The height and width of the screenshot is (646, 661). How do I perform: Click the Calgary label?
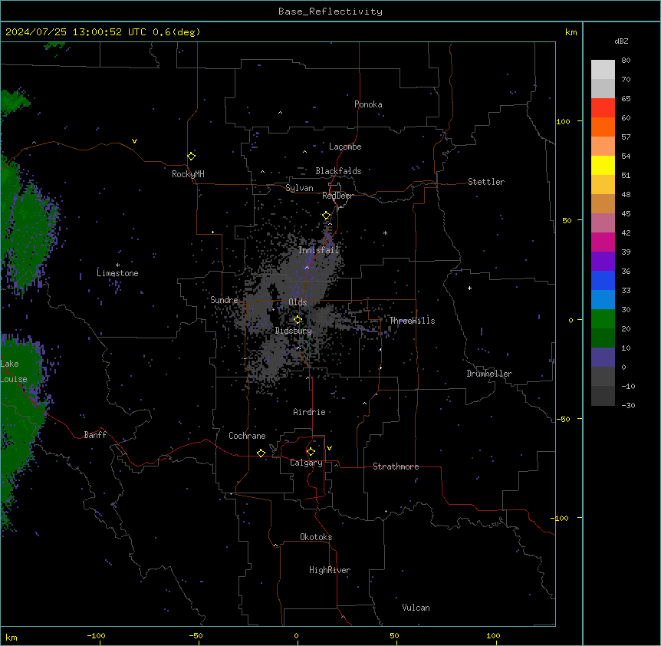[x=306, y=463]
